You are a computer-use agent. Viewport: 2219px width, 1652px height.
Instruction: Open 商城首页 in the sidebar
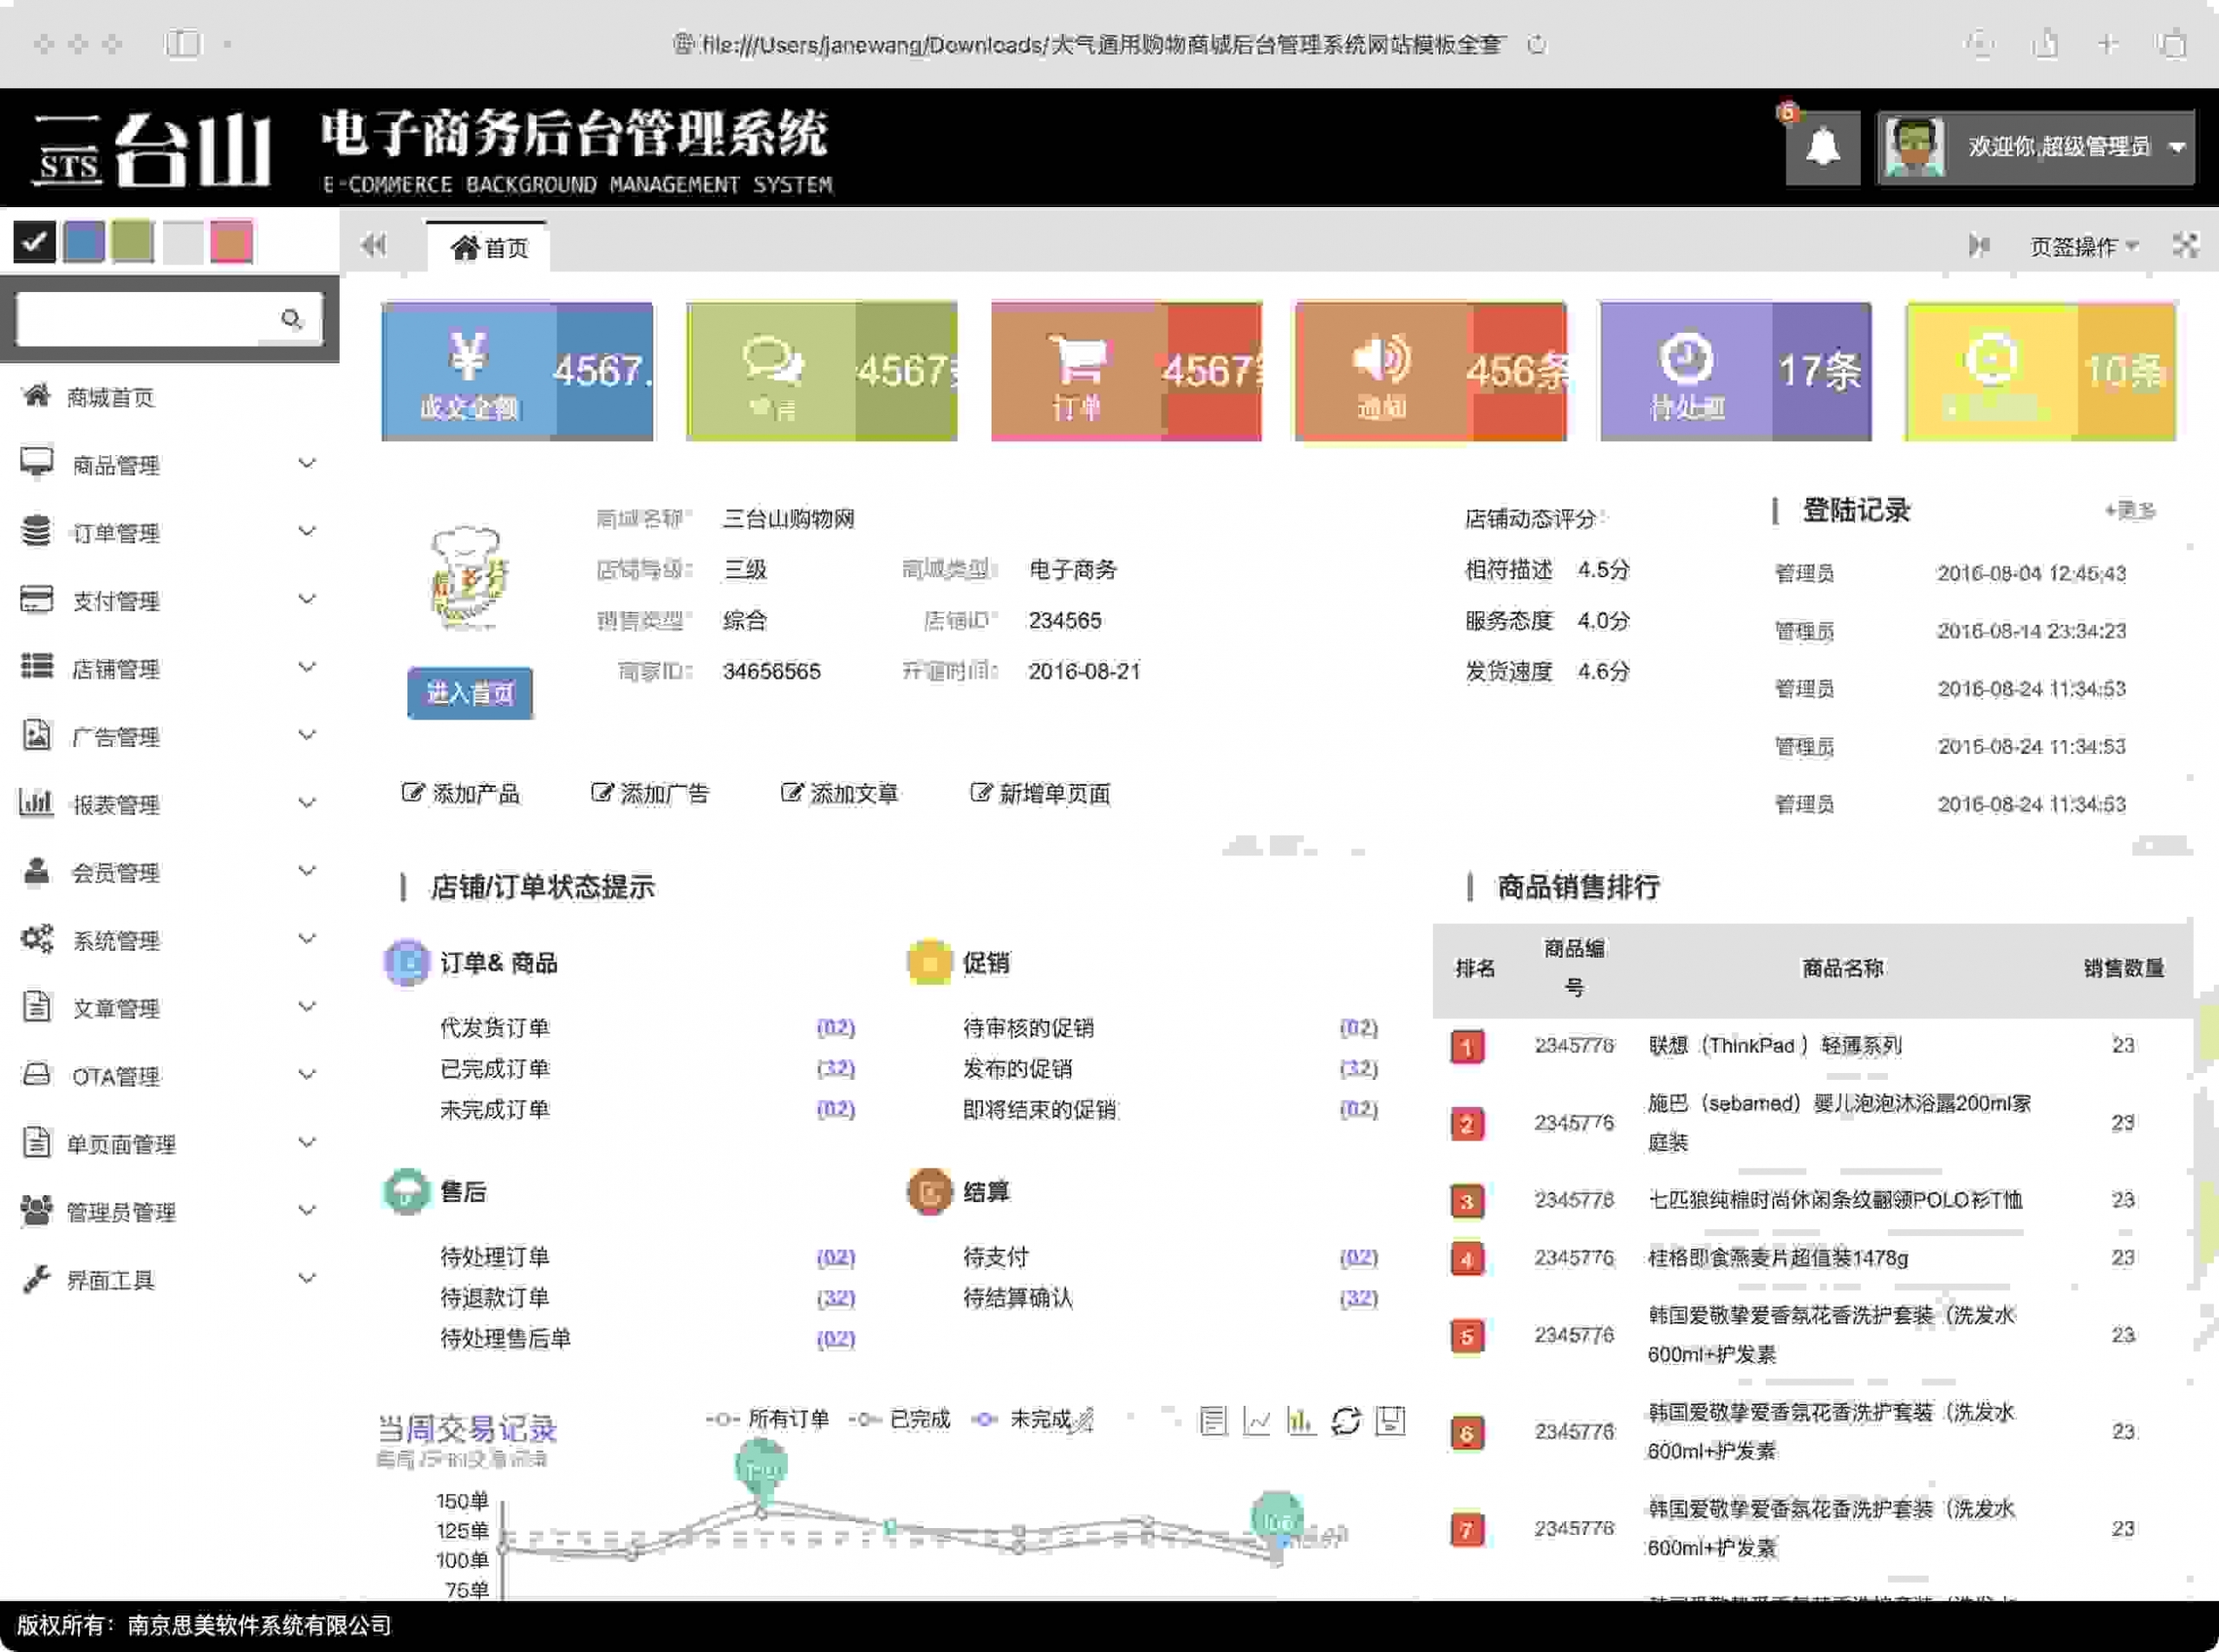click(x=110, y=398)
